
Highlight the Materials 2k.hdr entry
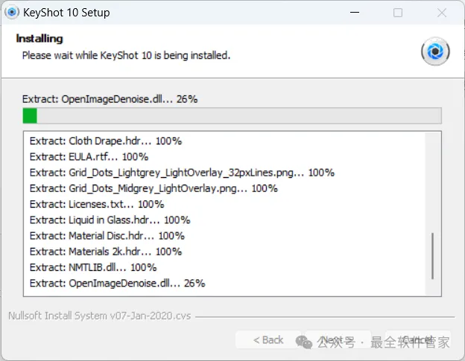[106, 252]
